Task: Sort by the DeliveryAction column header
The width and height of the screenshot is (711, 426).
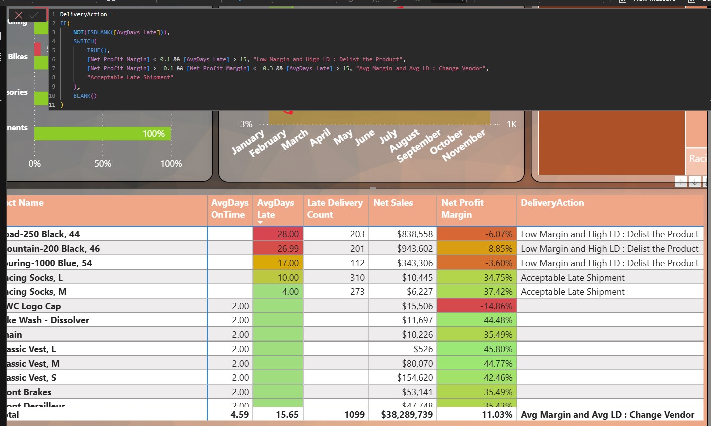Action: point(552,203)
